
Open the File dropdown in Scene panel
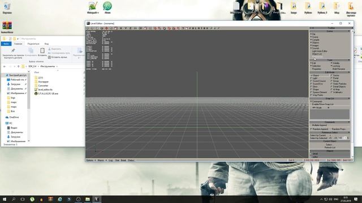tap(313, 34)
